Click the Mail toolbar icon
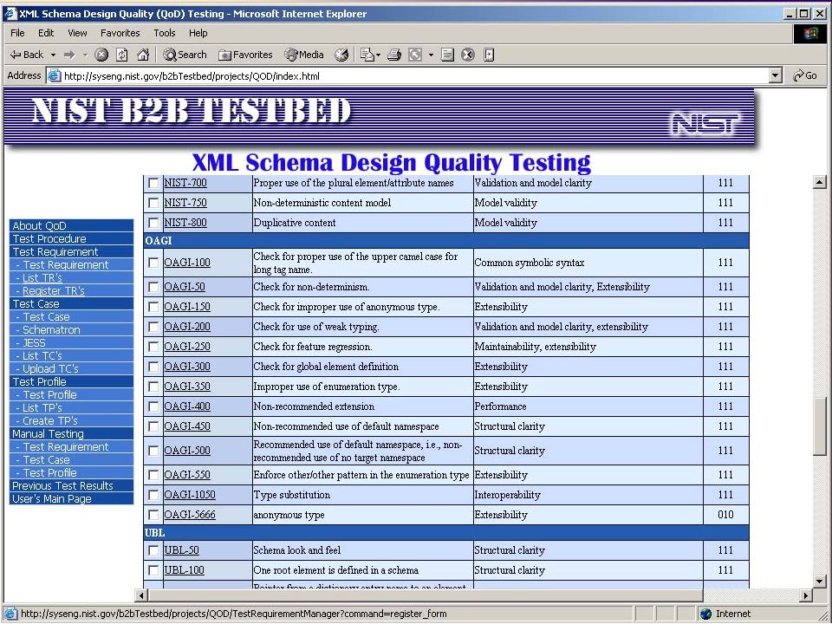Screen dimensions: 832x624 coord(367,55)
